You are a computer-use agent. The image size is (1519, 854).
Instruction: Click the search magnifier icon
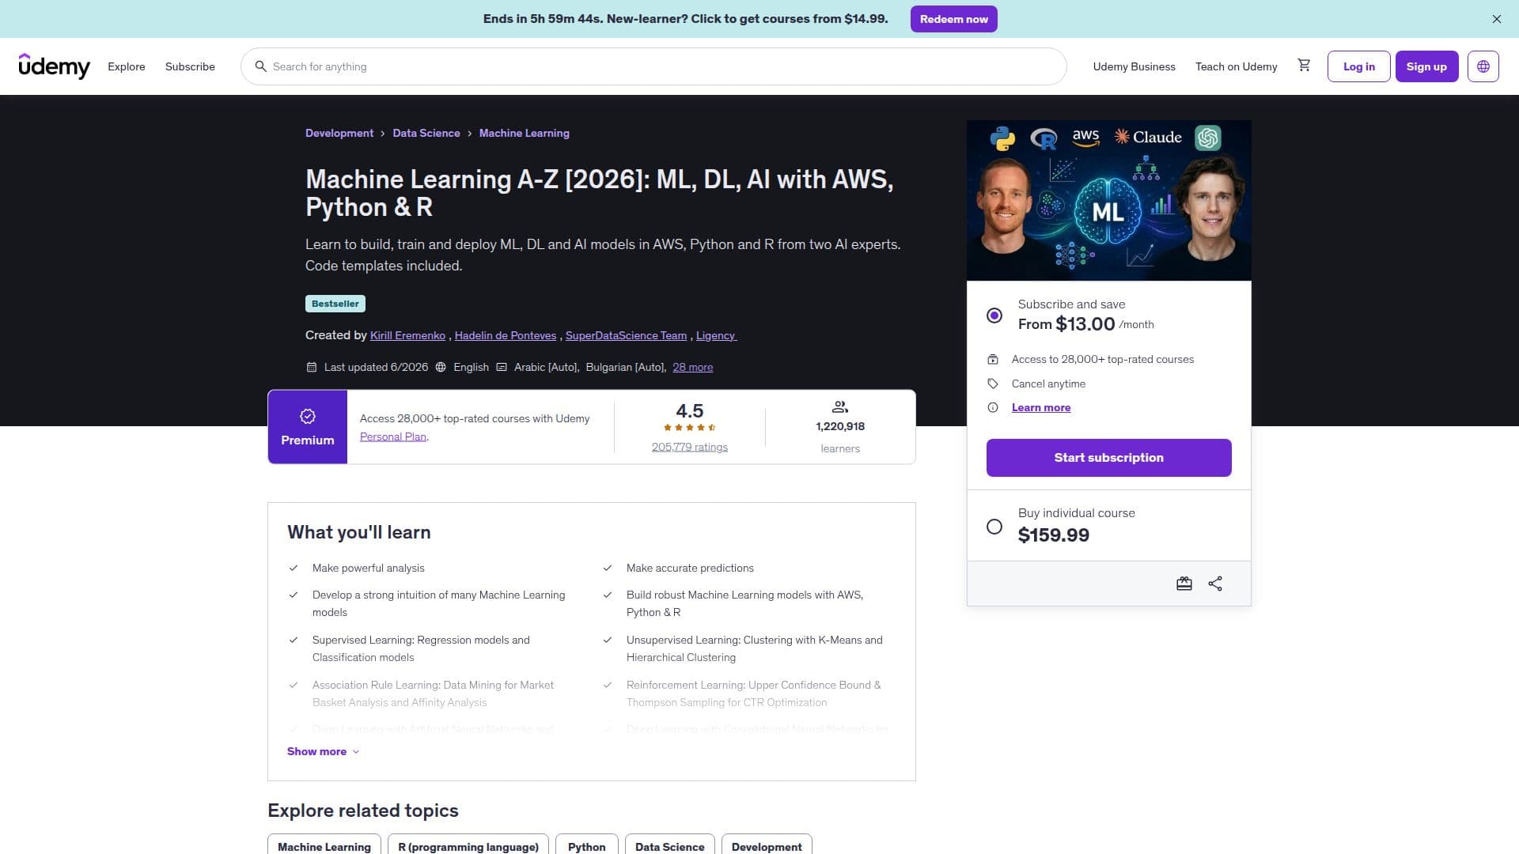point(260,66)
